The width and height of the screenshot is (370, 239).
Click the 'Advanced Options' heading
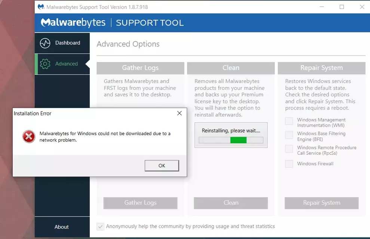(x=128, y=44)
